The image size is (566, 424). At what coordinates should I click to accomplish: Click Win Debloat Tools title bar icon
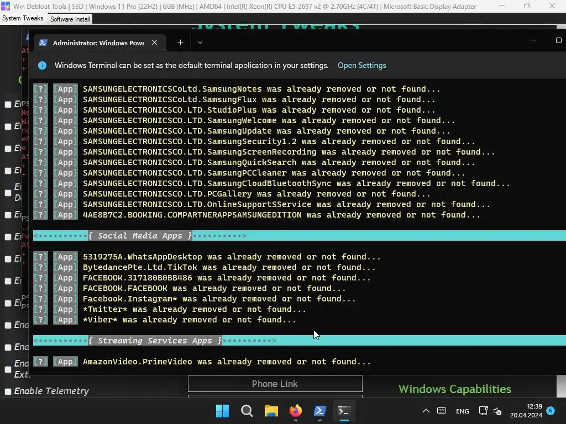(6, 6)
